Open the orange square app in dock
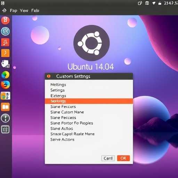This screenshot has height=178, width=178. pos(5,53)
